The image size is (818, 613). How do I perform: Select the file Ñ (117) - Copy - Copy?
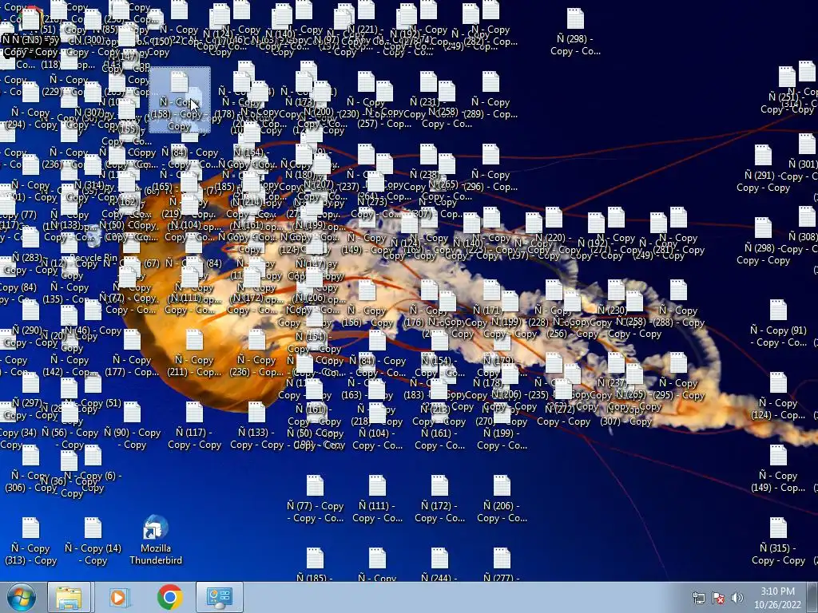click(x=194, y=426)
